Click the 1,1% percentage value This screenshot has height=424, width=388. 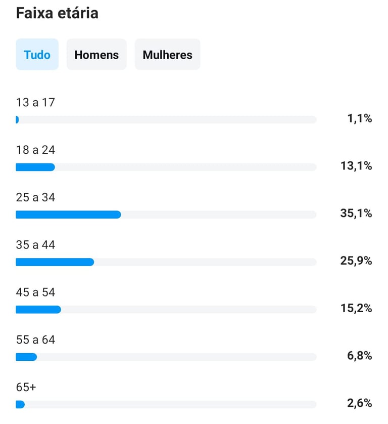point(359,118)
